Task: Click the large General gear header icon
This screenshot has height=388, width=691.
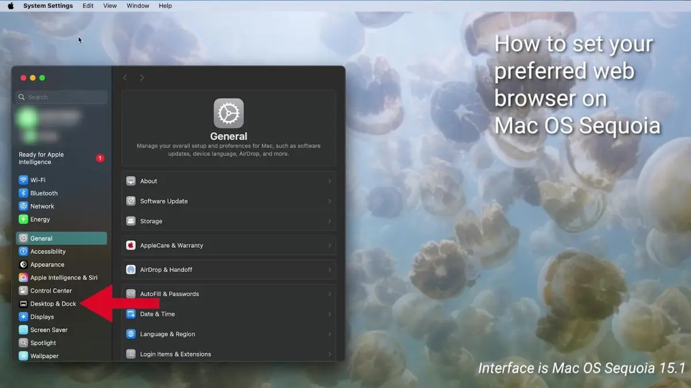Action: [x=229, y=113]
